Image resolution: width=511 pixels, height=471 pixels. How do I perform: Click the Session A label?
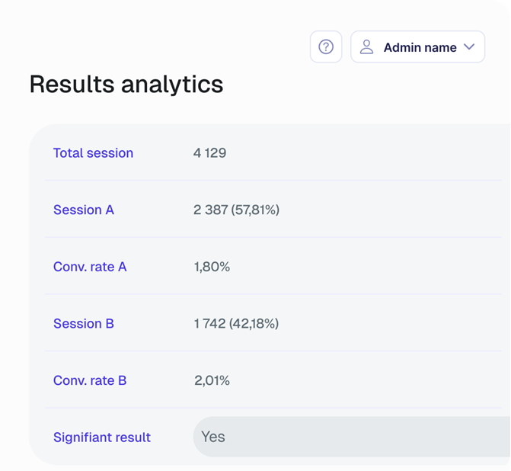click(84, 210)
